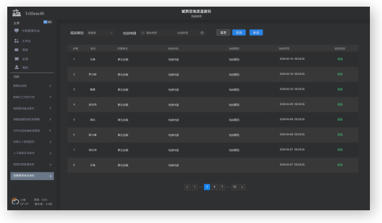This screenshot has height=223, width=382.
Task: Click the timestamp in row 7
Action: tap(292, 149)
